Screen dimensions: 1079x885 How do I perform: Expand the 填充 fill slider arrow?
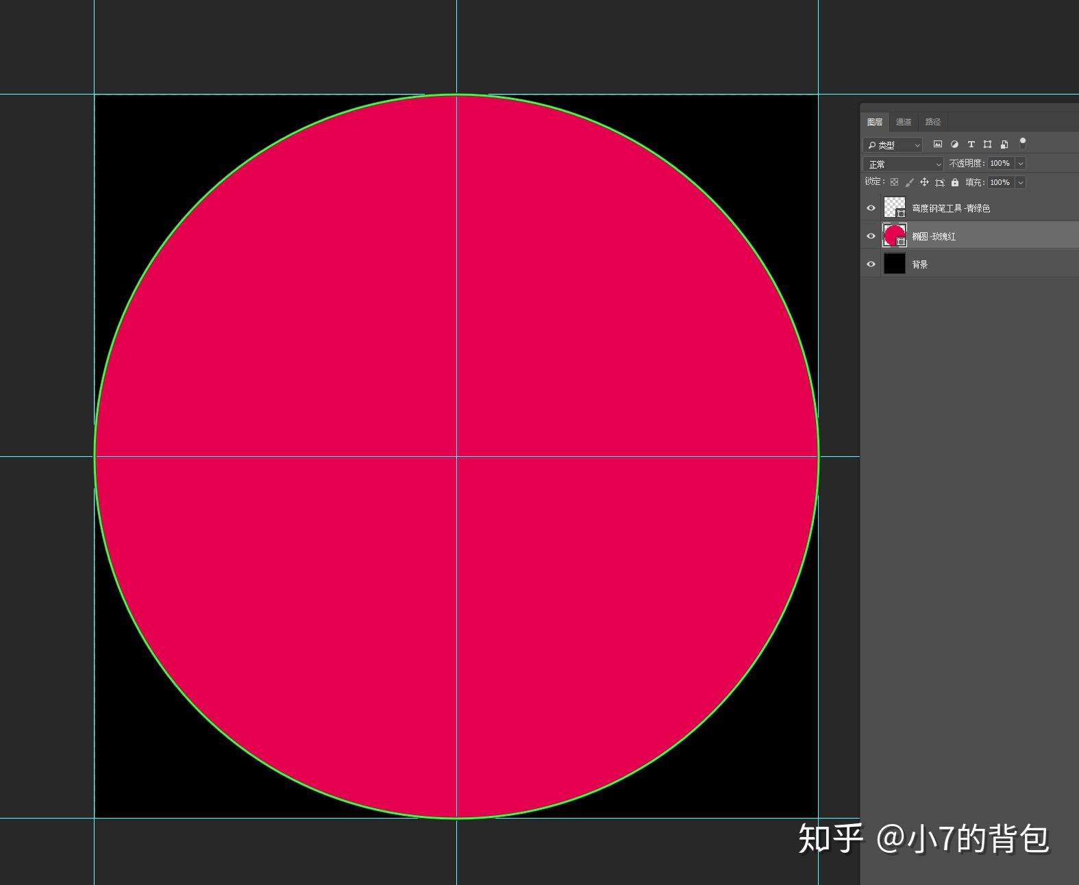pyautogui.click(x=1020, y=182)
